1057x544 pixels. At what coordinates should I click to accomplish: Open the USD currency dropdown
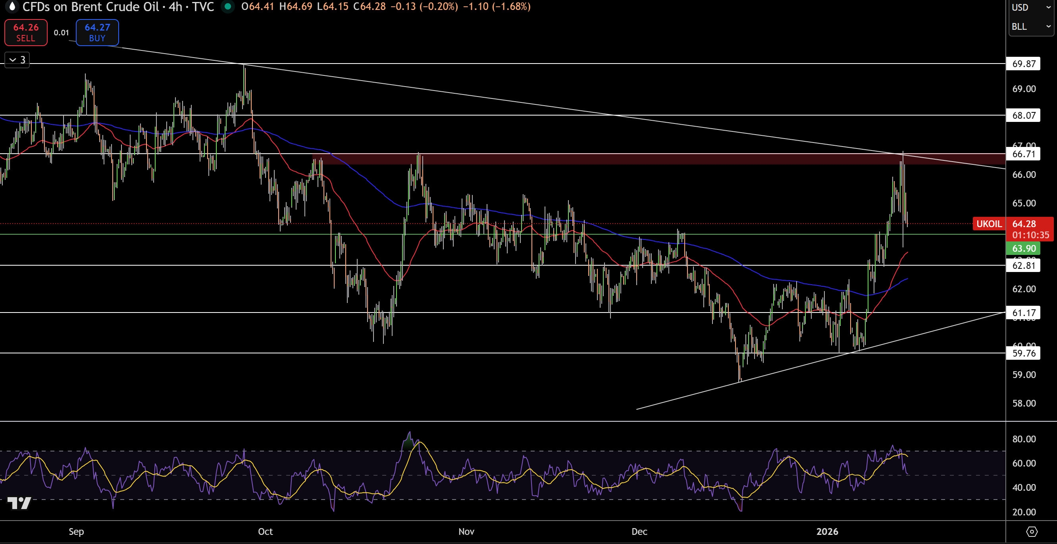(1031, 7)
